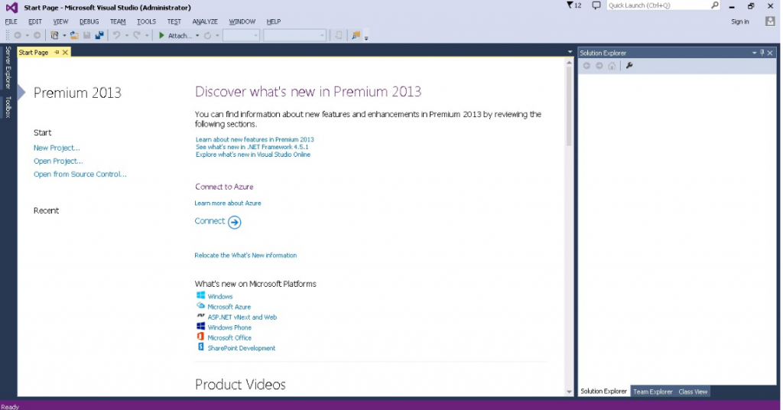Click the account avatar icon
This screenshot has height=410, width=783.
pyautogui.click(x=771, y=21)
